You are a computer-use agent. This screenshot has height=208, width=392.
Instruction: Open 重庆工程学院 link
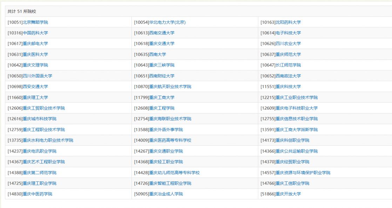coord(162,108)
